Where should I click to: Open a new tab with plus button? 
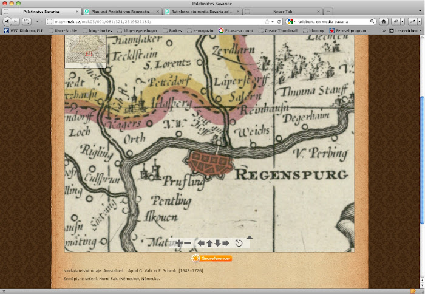[328, 12]
